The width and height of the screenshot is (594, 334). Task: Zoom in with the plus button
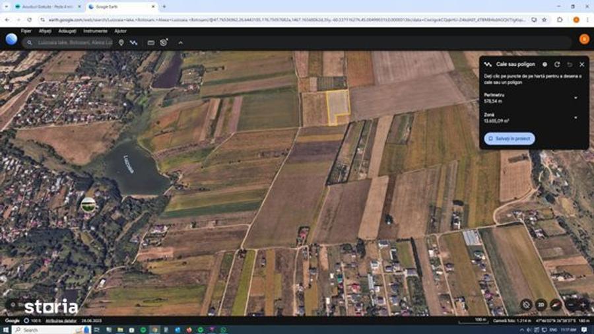(583, 304)
